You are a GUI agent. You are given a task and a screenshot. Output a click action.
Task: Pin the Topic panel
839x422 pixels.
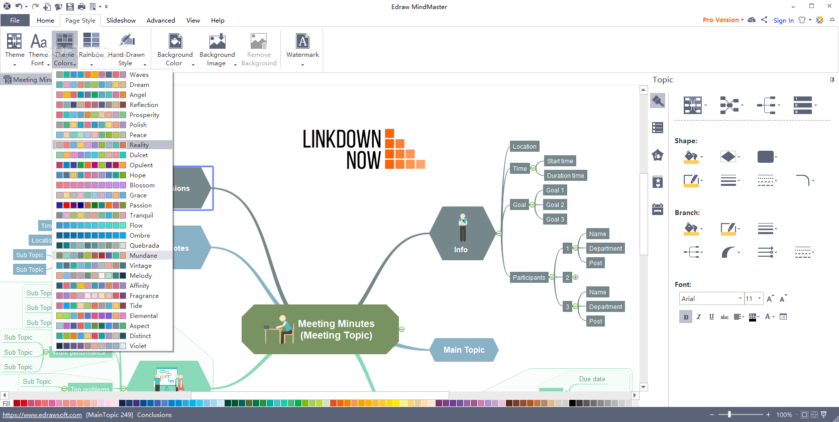click(x=832, y=80)
